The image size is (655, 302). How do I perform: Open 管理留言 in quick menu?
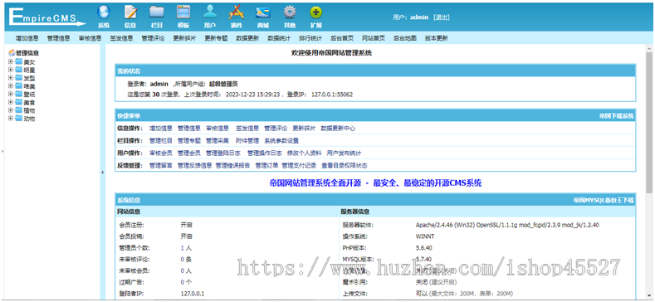tap(161, 165)
